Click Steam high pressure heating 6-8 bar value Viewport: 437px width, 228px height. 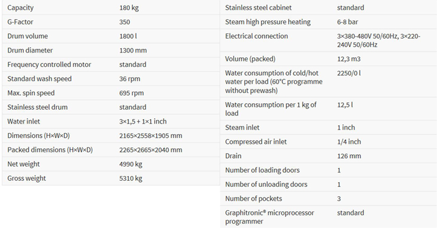(x=348, y=22)
